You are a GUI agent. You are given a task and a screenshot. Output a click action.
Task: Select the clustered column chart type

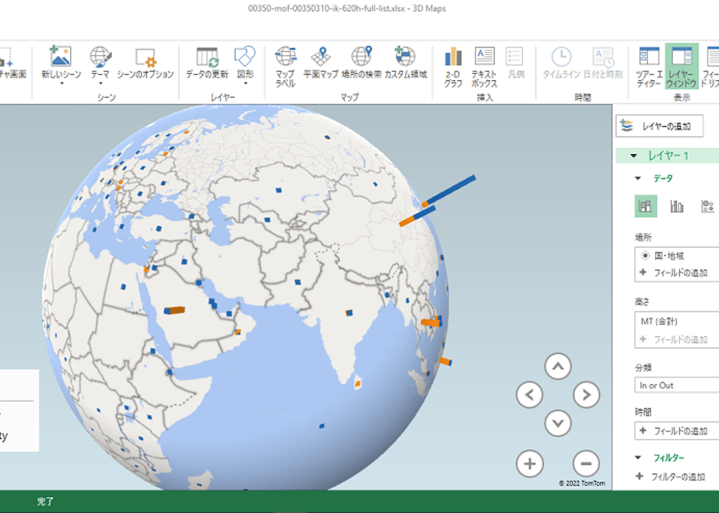tap(677, 206)
